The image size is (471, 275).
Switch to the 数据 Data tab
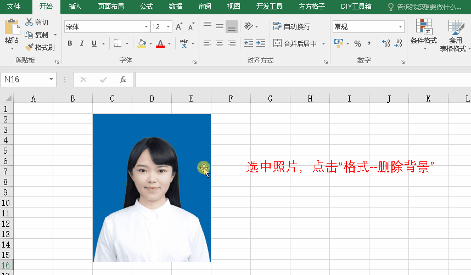click(176, 7)
